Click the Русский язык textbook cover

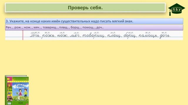(17, 90)
